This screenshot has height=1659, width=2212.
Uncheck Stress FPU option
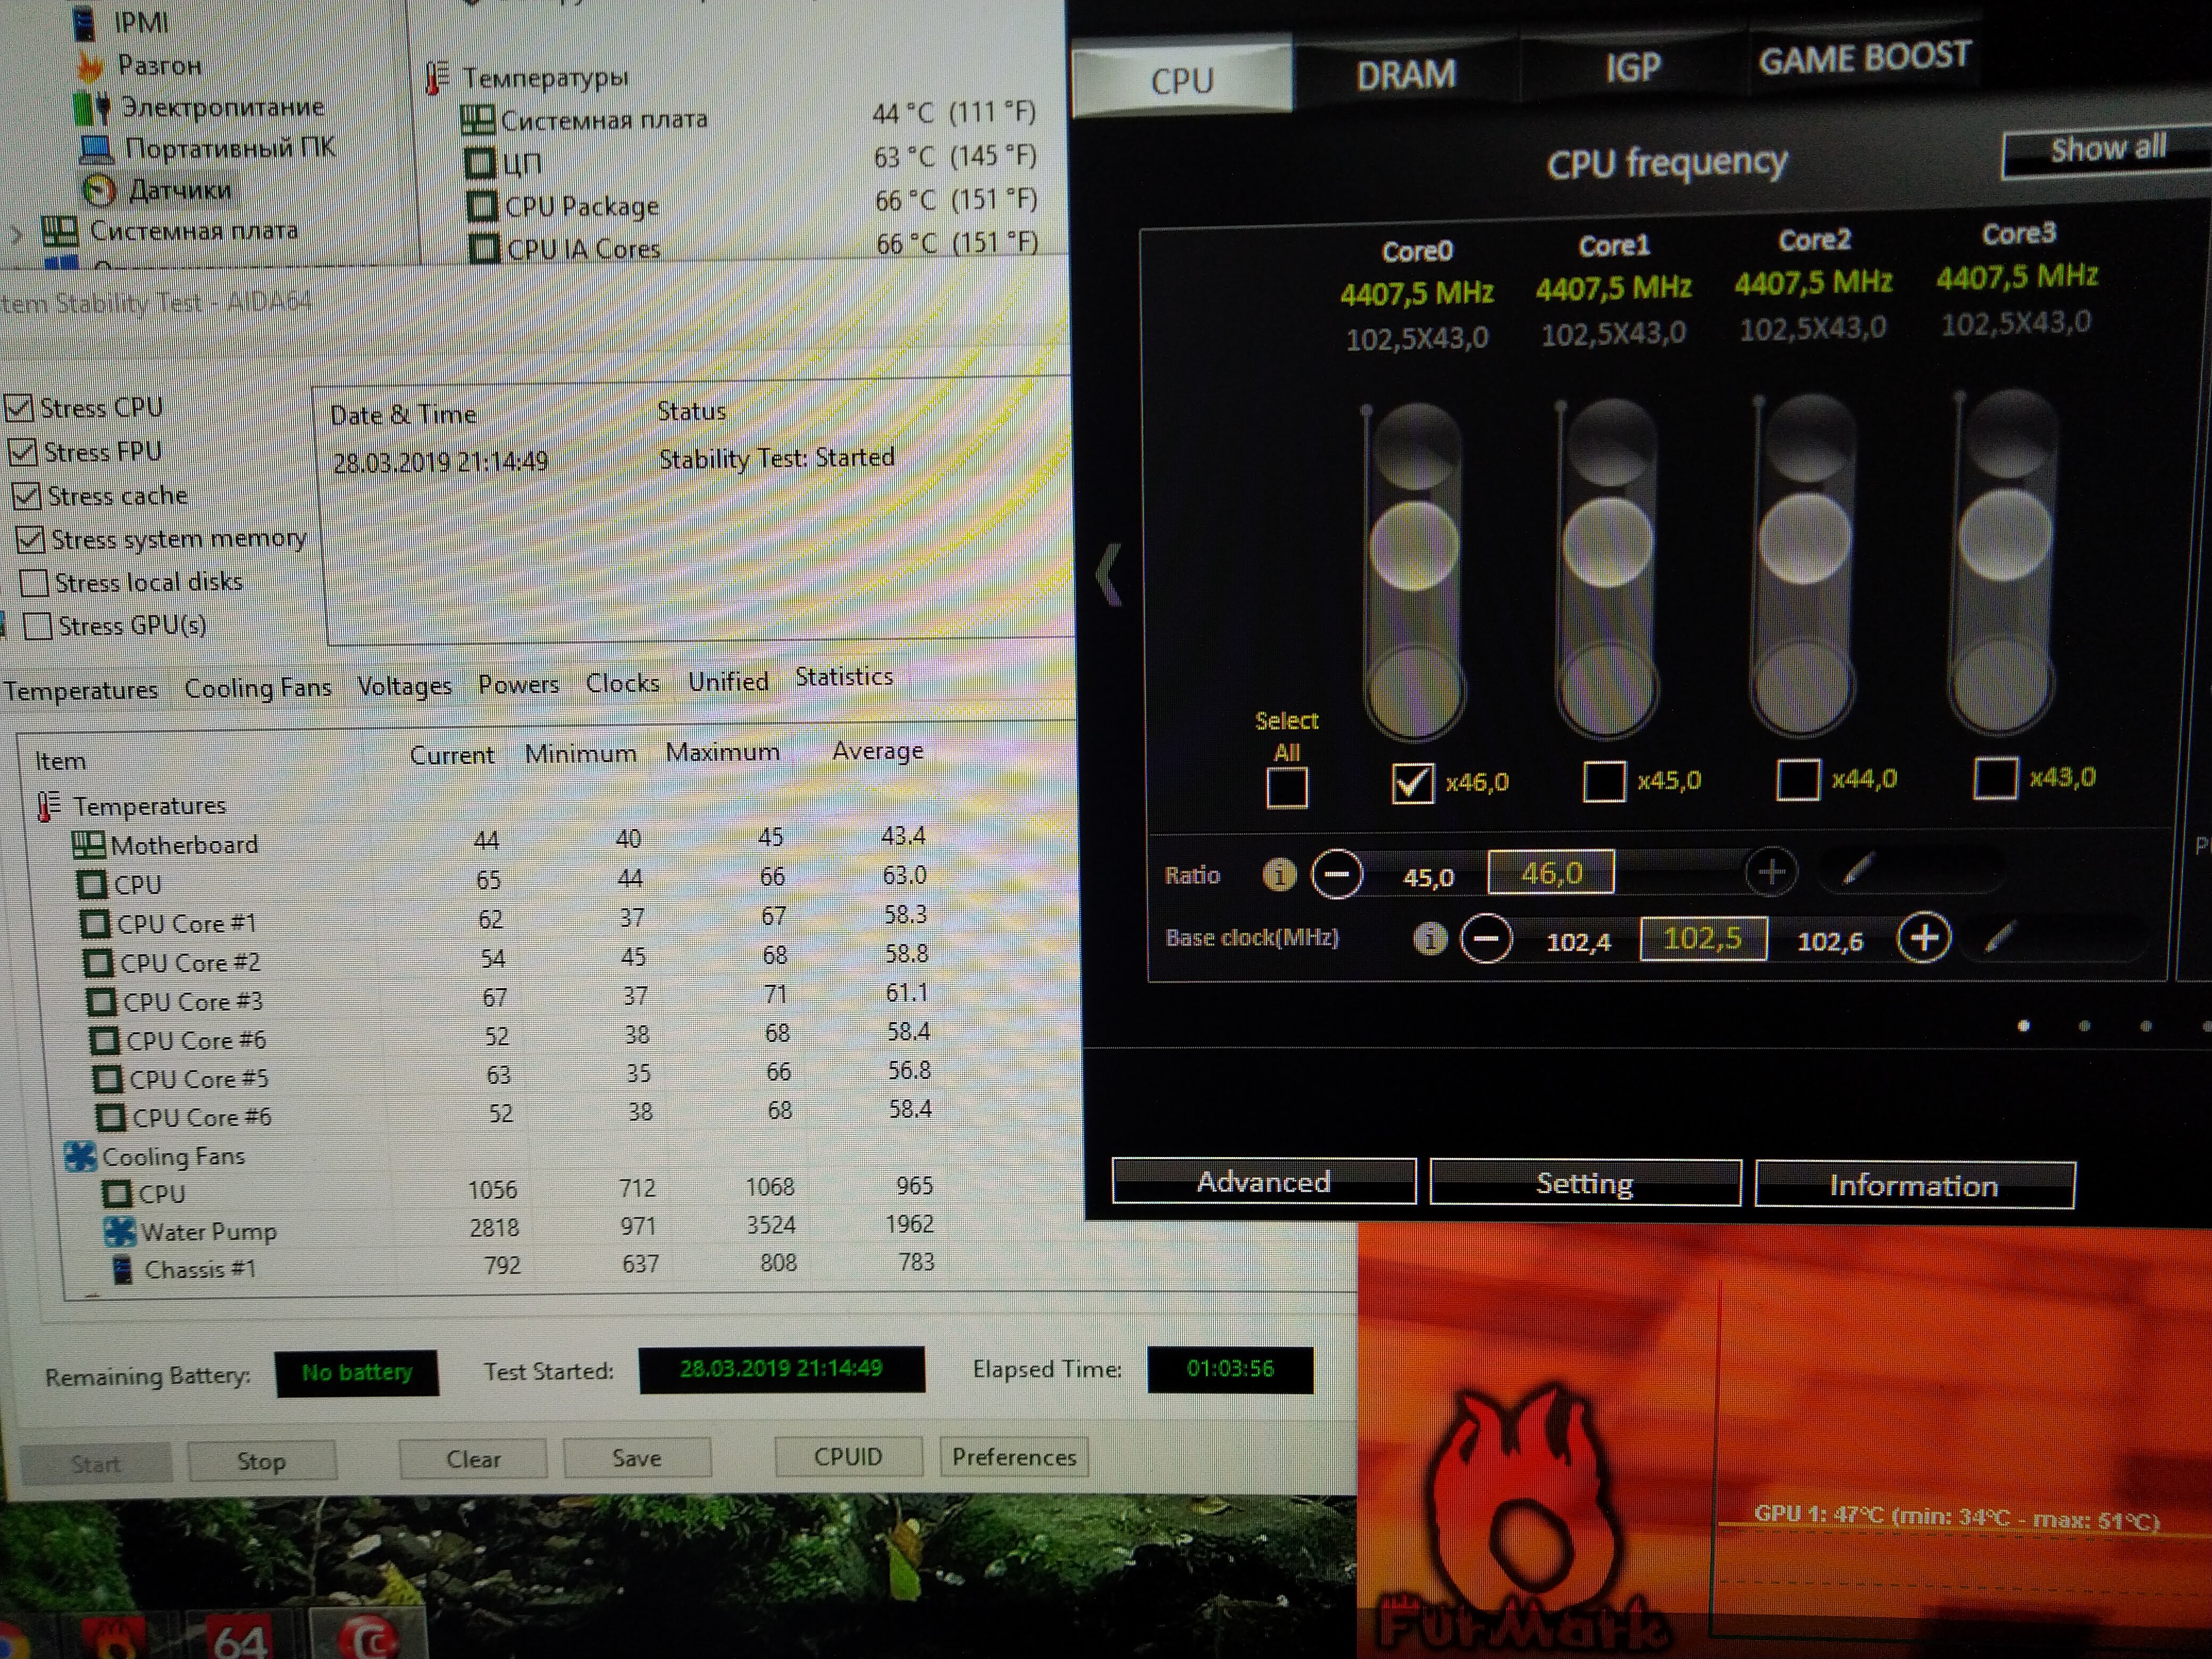pyautogui.click(x=23, y=452)
